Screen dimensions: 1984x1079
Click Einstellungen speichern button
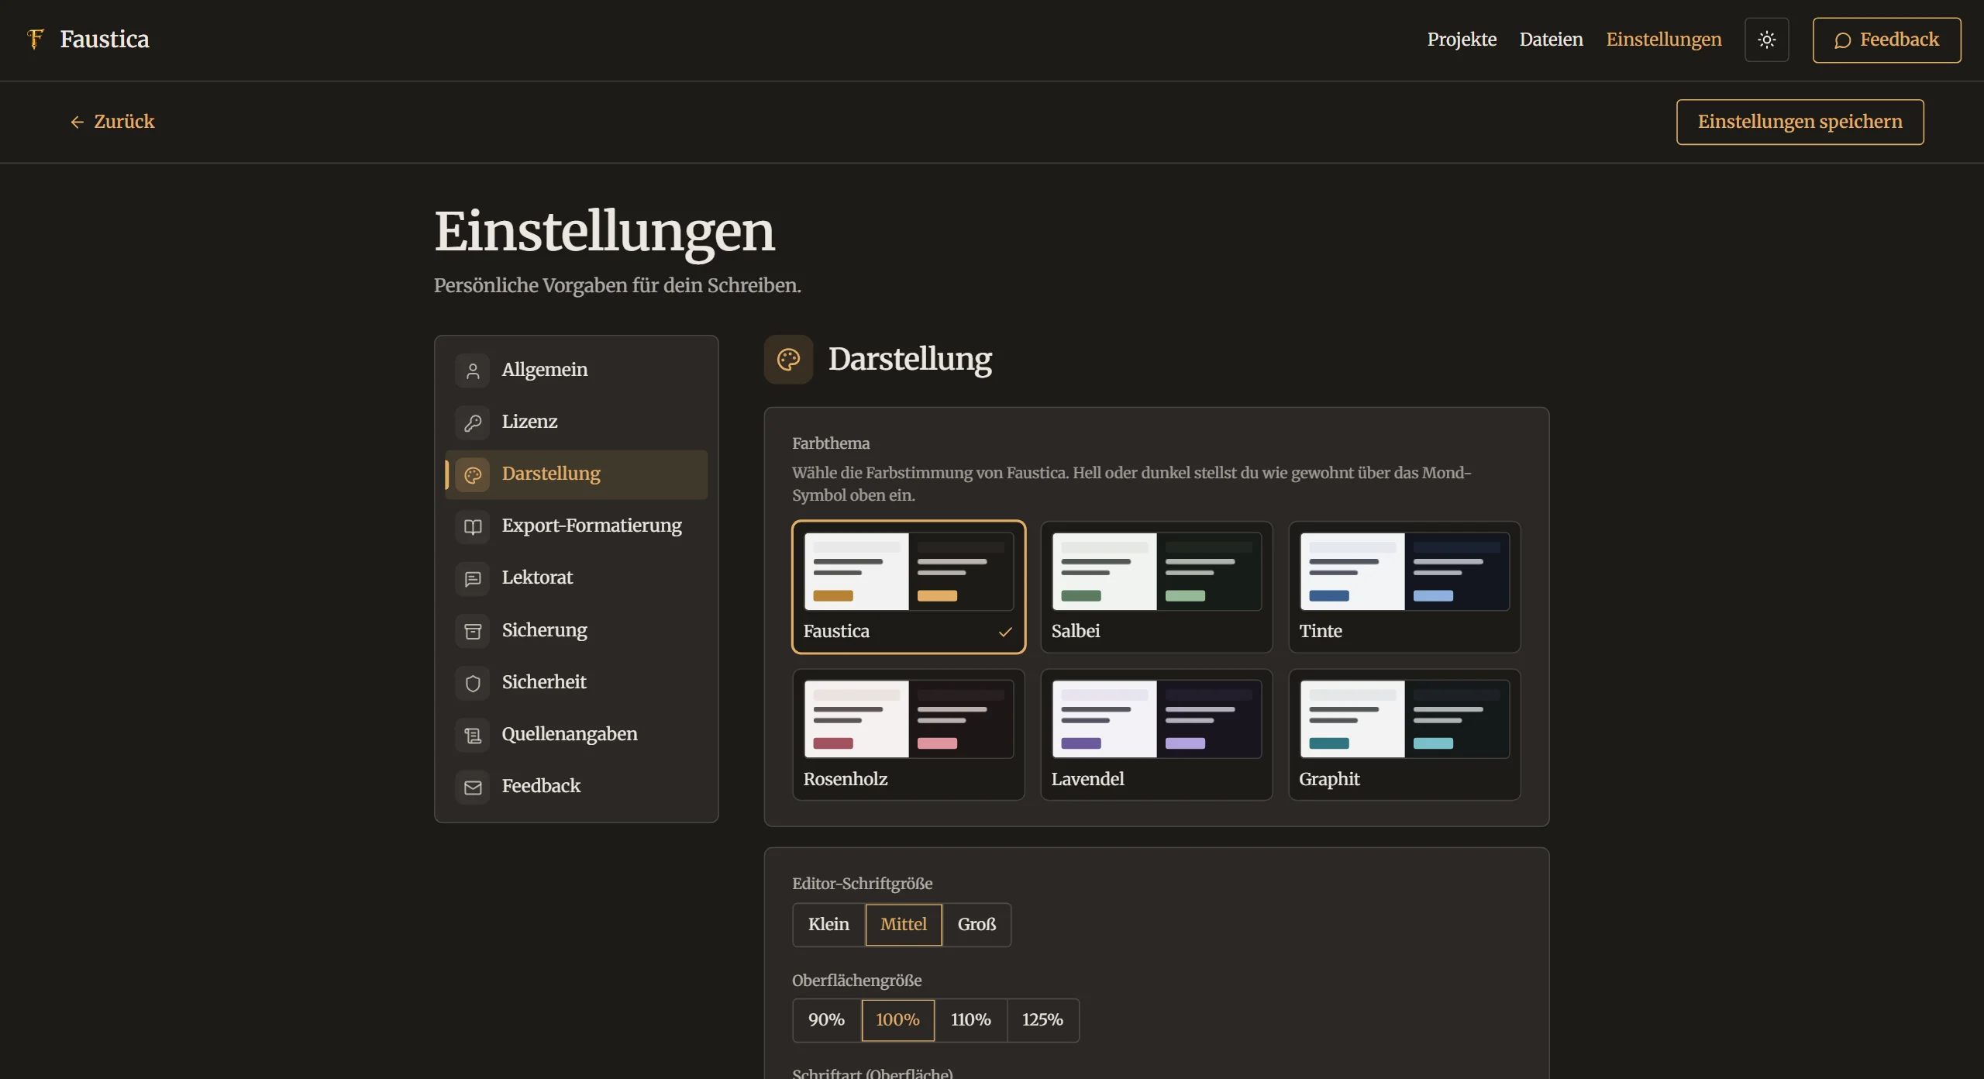point(1800,122)
